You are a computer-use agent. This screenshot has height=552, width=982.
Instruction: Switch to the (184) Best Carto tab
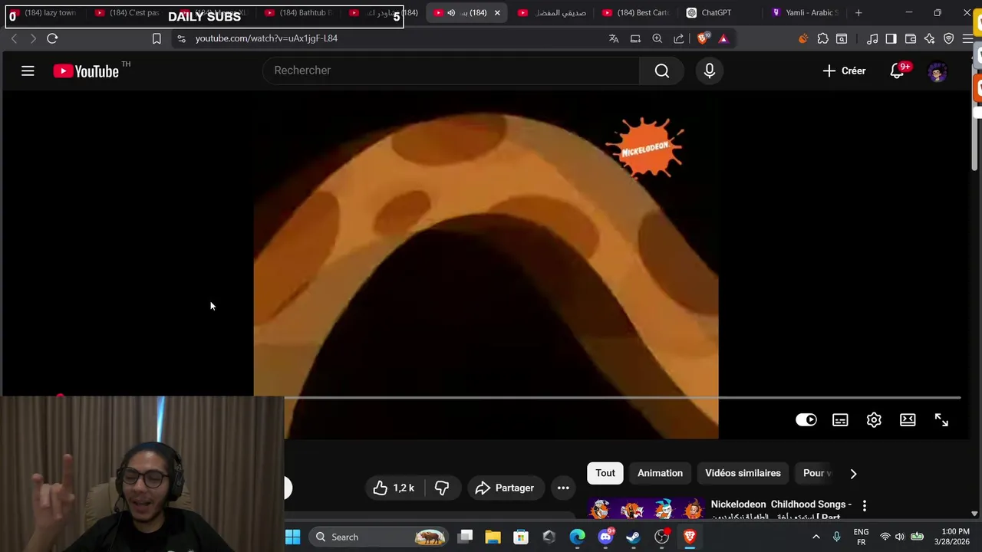635,12
